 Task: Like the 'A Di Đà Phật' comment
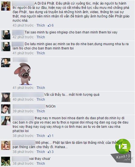point(41,25)
